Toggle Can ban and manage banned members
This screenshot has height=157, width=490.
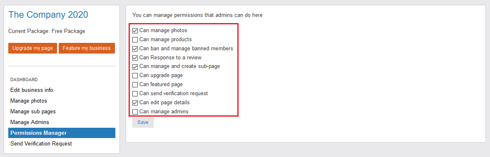[x=135, y=49]
